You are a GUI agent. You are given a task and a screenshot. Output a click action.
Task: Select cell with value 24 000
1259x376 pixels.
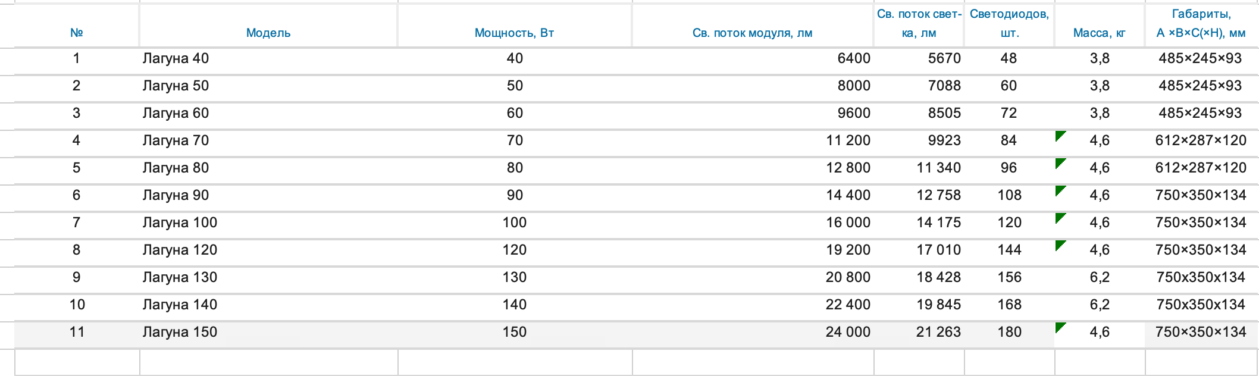847,332
